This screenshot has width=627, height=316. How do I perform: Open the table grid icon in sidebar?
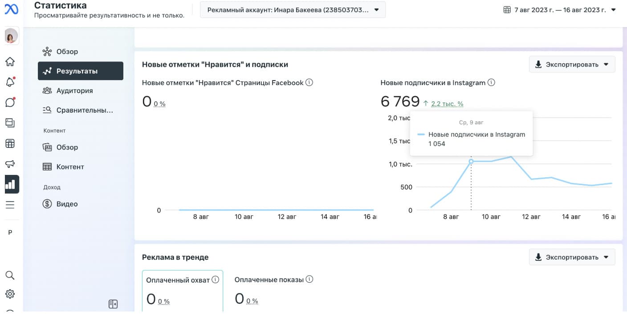10,143
